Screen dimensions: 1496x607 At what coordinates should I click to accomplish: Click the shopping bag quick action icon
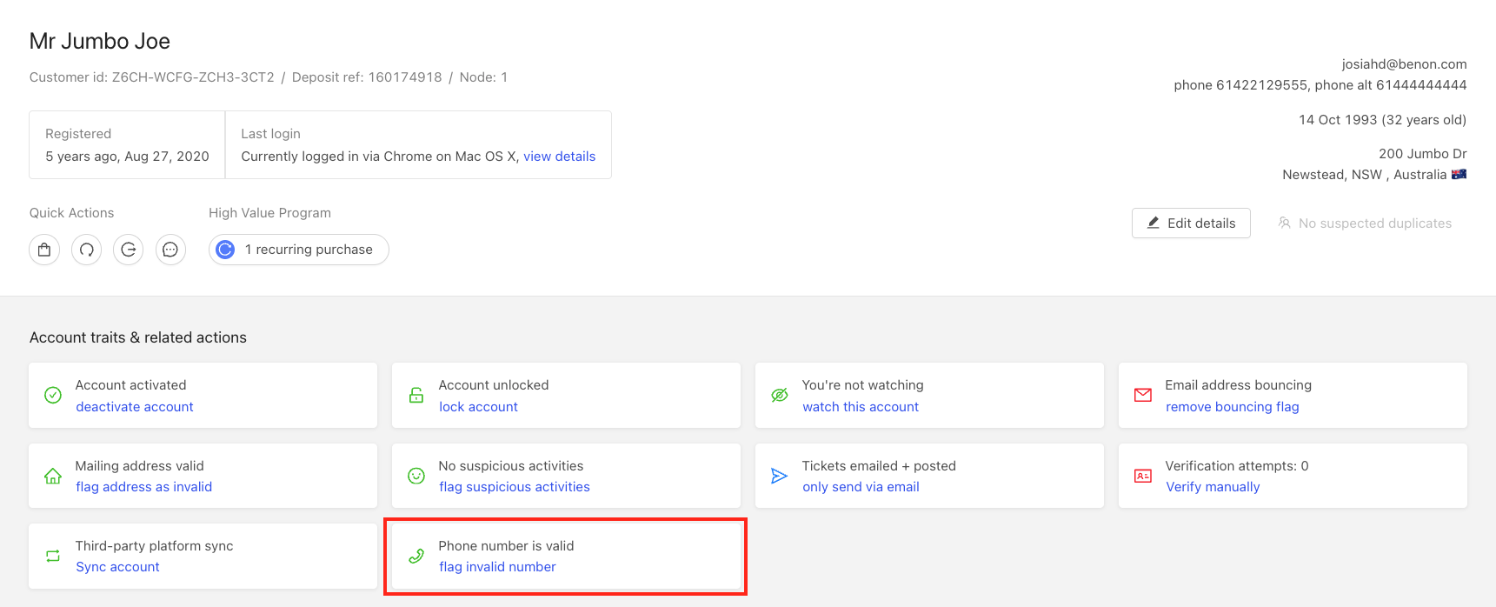click(x=44, y=250)
